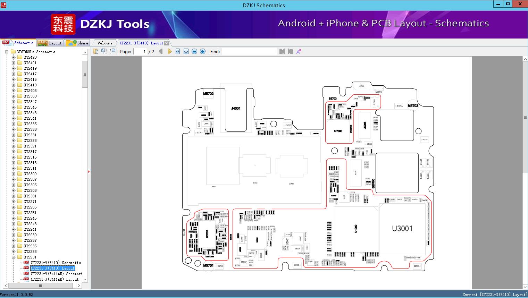This screenshot has width=528, height=298.
Task: Open the single page view icon
Action: pyautogui.click(x=96, y=51)
